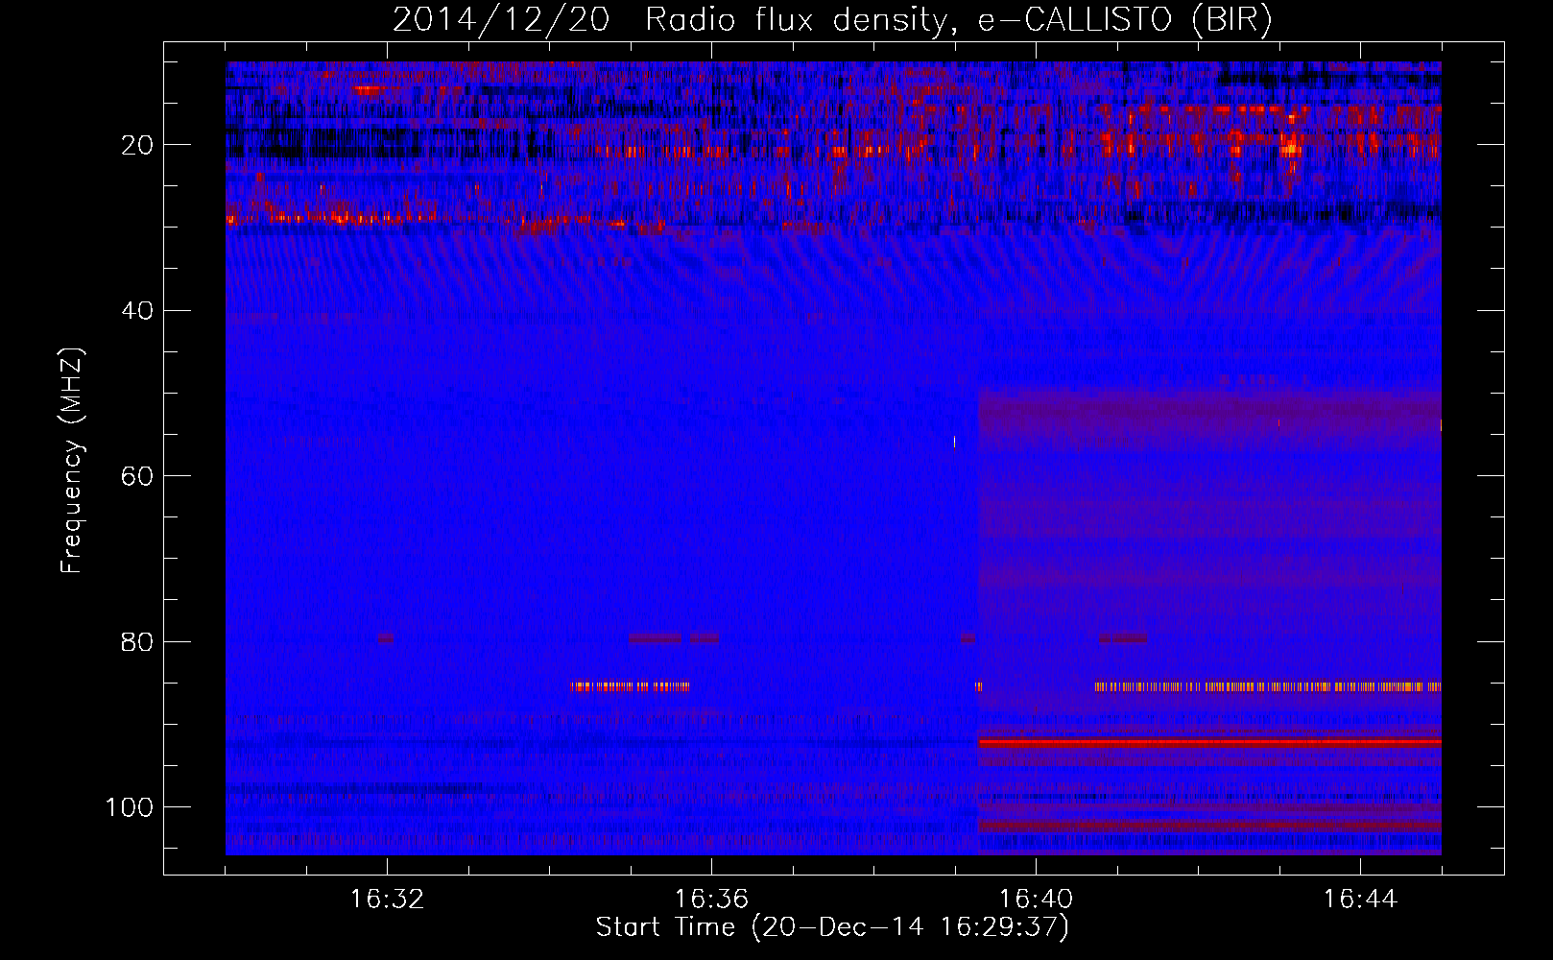The image size is (1553, 960).
Task: Click the 60 MHz frequency tick label
Action: click(x=137, y=476)
